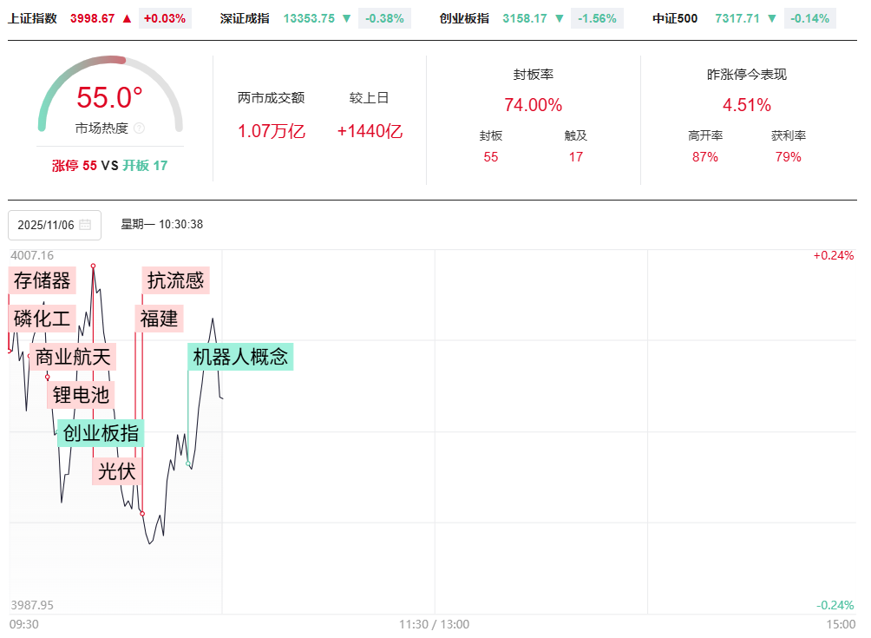Select the 磷化工 tag on the chart
The height and width of the screenshot is (638, 871).
tap(42, 318)
